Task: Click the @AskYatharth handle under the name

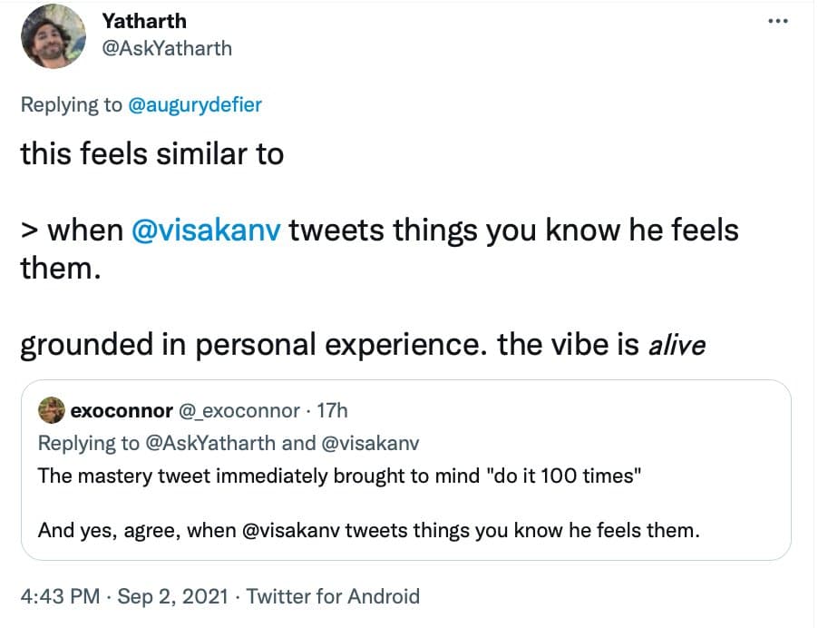Action: (167, 47)
